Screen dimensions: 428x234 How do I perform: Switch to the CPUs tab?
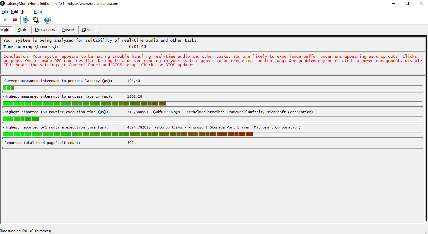87,30
